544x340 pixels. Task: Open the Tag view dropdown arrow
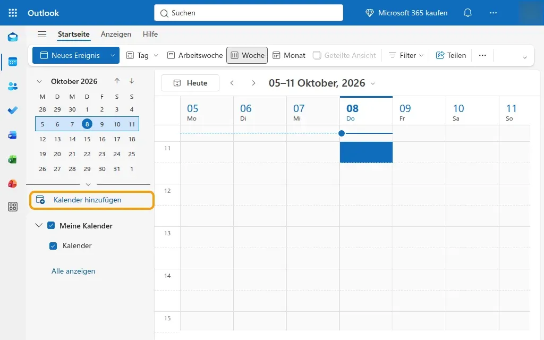coord(156,55)
